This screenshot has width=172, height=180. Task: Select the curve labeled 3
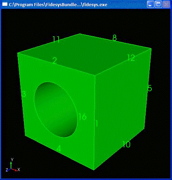(24, 94)
